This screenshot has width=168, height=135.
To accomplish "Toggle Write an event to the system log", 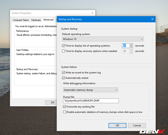I will click(64, 73).
